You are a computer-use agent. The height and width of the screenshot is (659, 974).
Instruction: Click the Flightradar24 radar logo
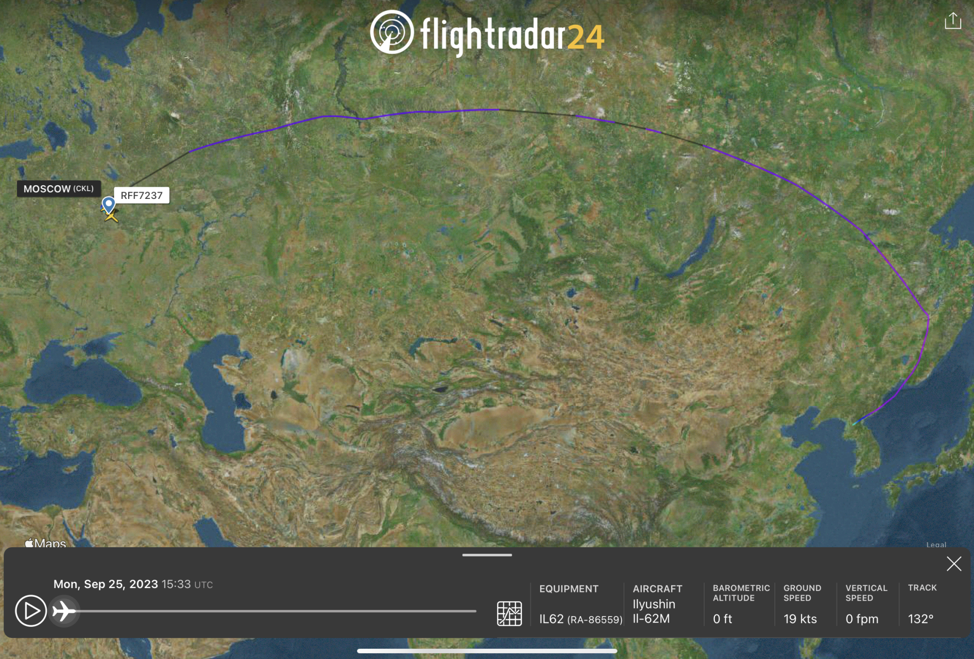(392, 33)
